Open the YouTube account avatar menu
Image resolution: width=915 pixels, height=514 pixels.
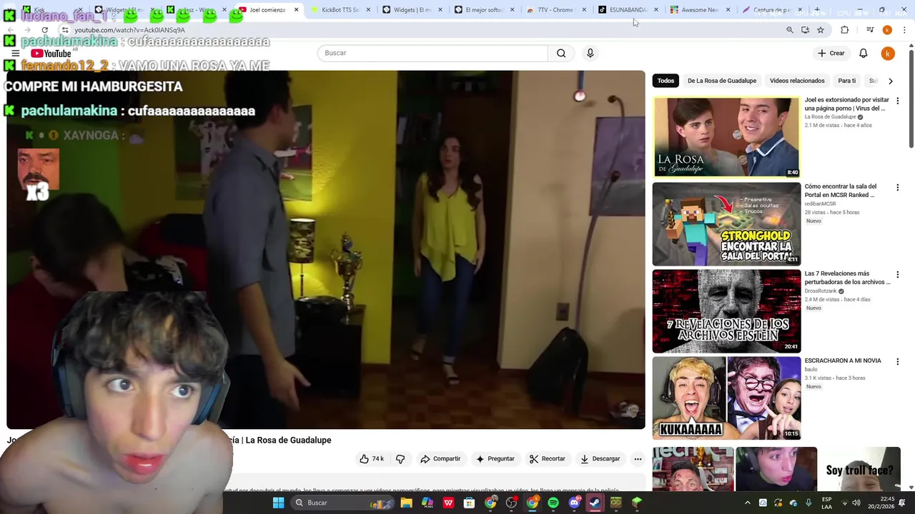pyautogui.click(x=887, y=54)
